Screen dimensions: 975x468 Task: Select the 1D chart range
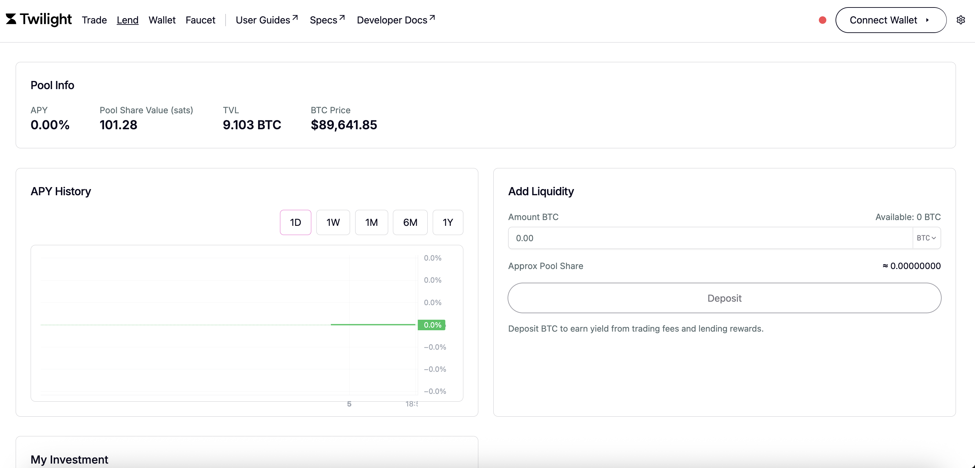coord(295,222)
